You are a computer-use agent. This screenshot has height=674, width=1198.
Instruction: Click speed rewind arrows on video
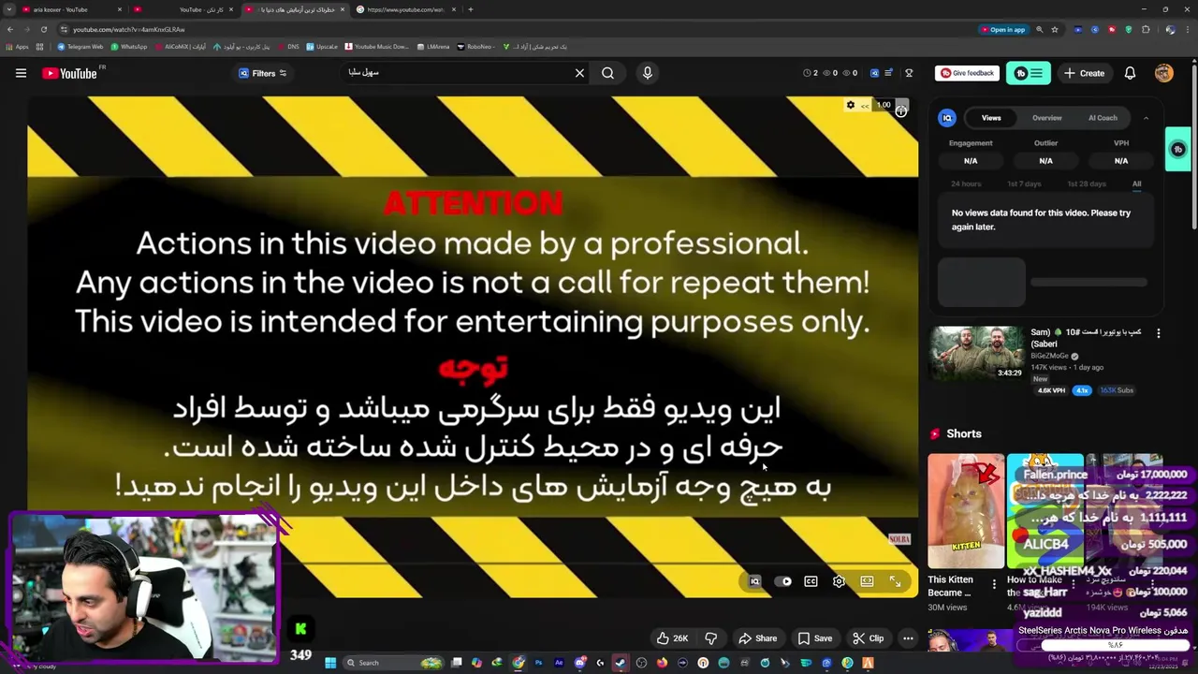[x=864, y=105]
